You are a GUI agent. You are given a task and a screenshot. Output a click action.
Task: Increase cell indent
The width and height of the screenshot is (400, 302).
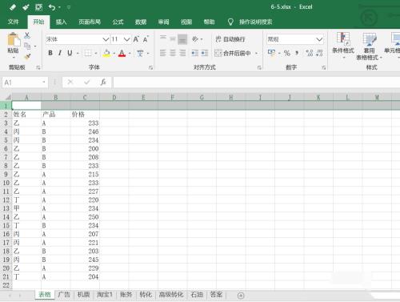point(205,53)
